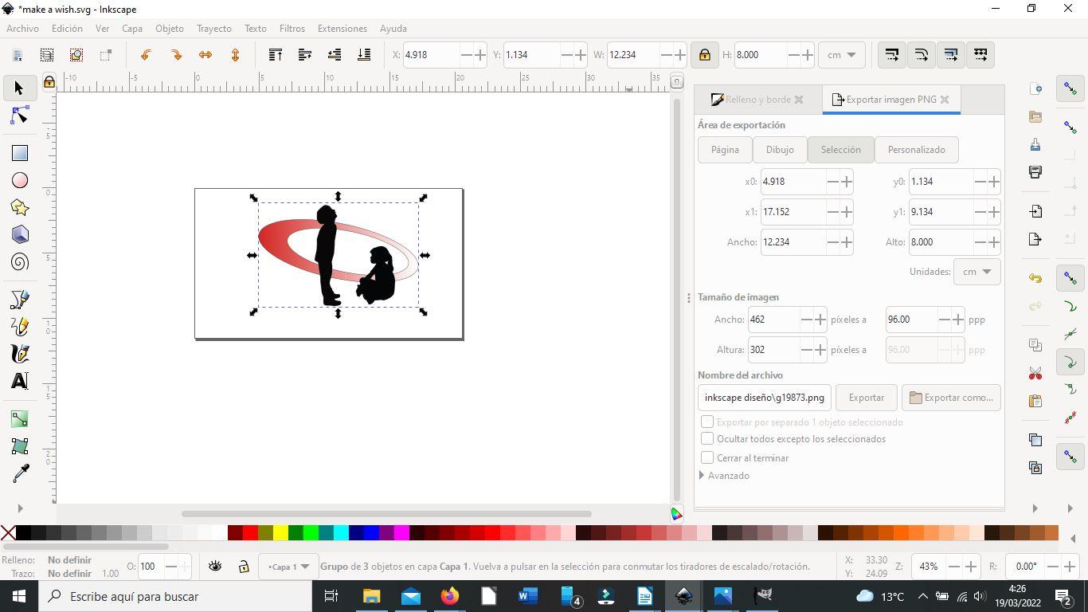
Task: Click the no-color X swatch
Action: click(x=8, y=533)
